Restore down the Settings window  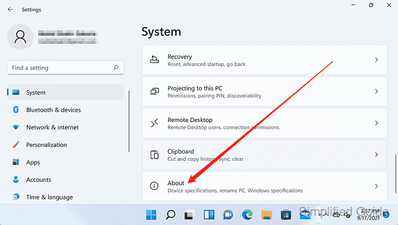pyautogui.click(x=371, y=5)
